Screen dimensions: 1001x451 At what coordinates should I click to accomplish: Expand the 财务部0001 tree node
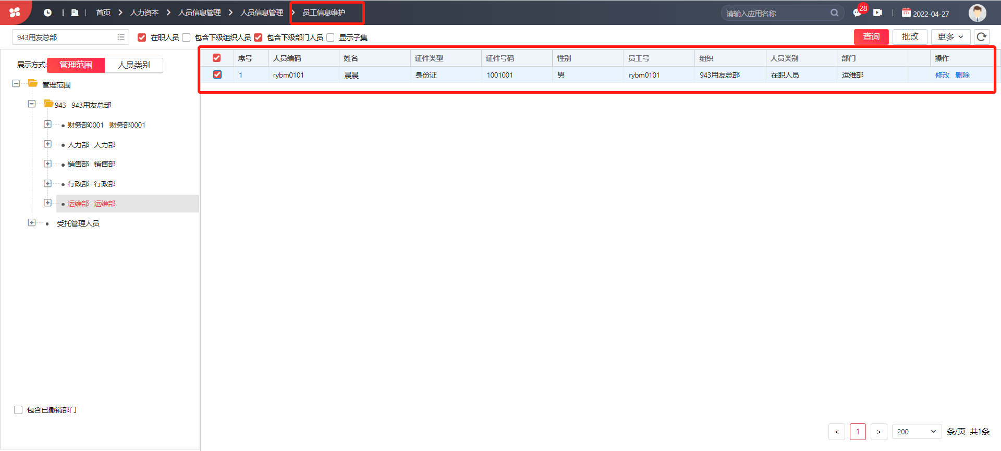[47, 124]
